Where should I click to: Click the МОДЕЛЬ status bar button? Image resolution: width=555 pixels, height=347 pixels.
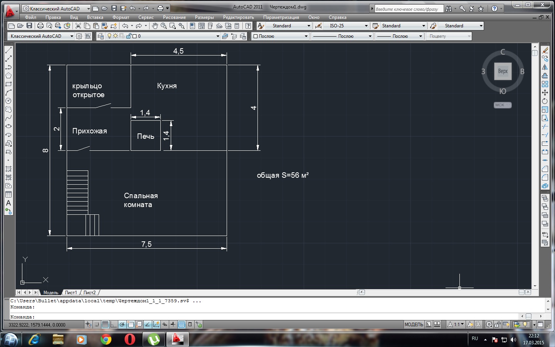414,325
